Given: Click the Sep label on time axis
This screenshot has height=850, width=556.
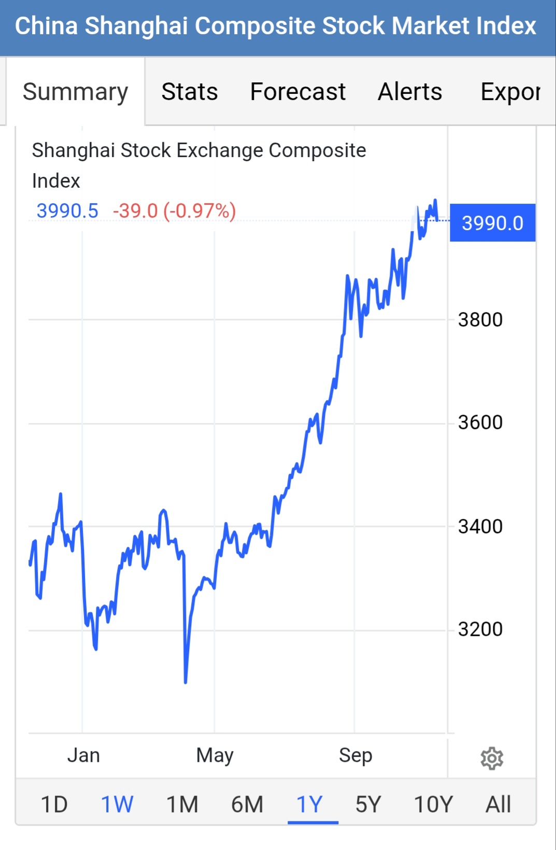Looking at the screenshot, I should (x=355, y=755).
